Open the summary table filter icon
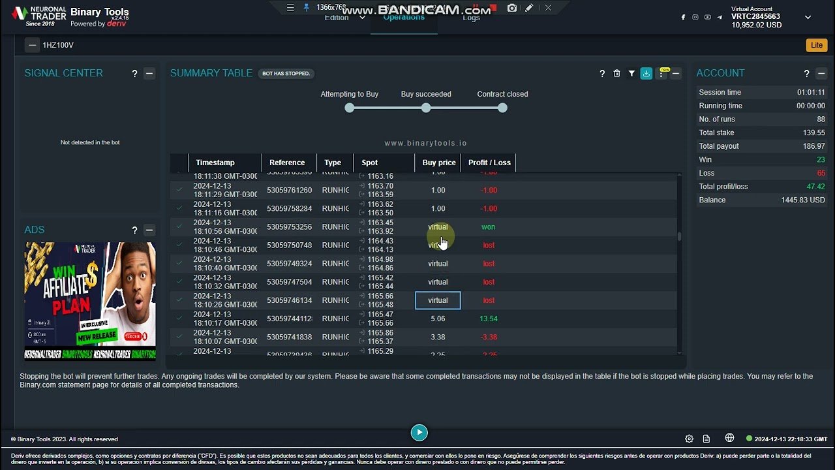This screenshot has height=470, width=835. pos(631,74)
